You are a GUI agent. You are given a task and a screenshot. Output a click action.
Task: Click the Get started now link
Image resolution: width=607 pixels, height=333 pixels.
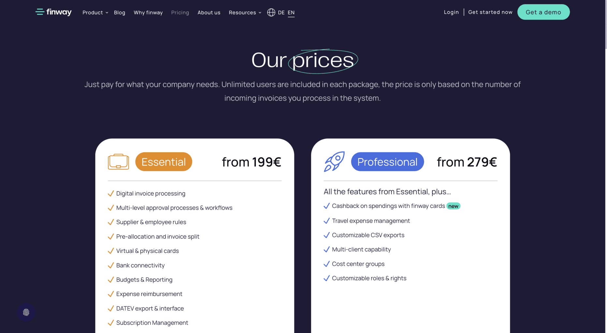[x=490, y=12]
